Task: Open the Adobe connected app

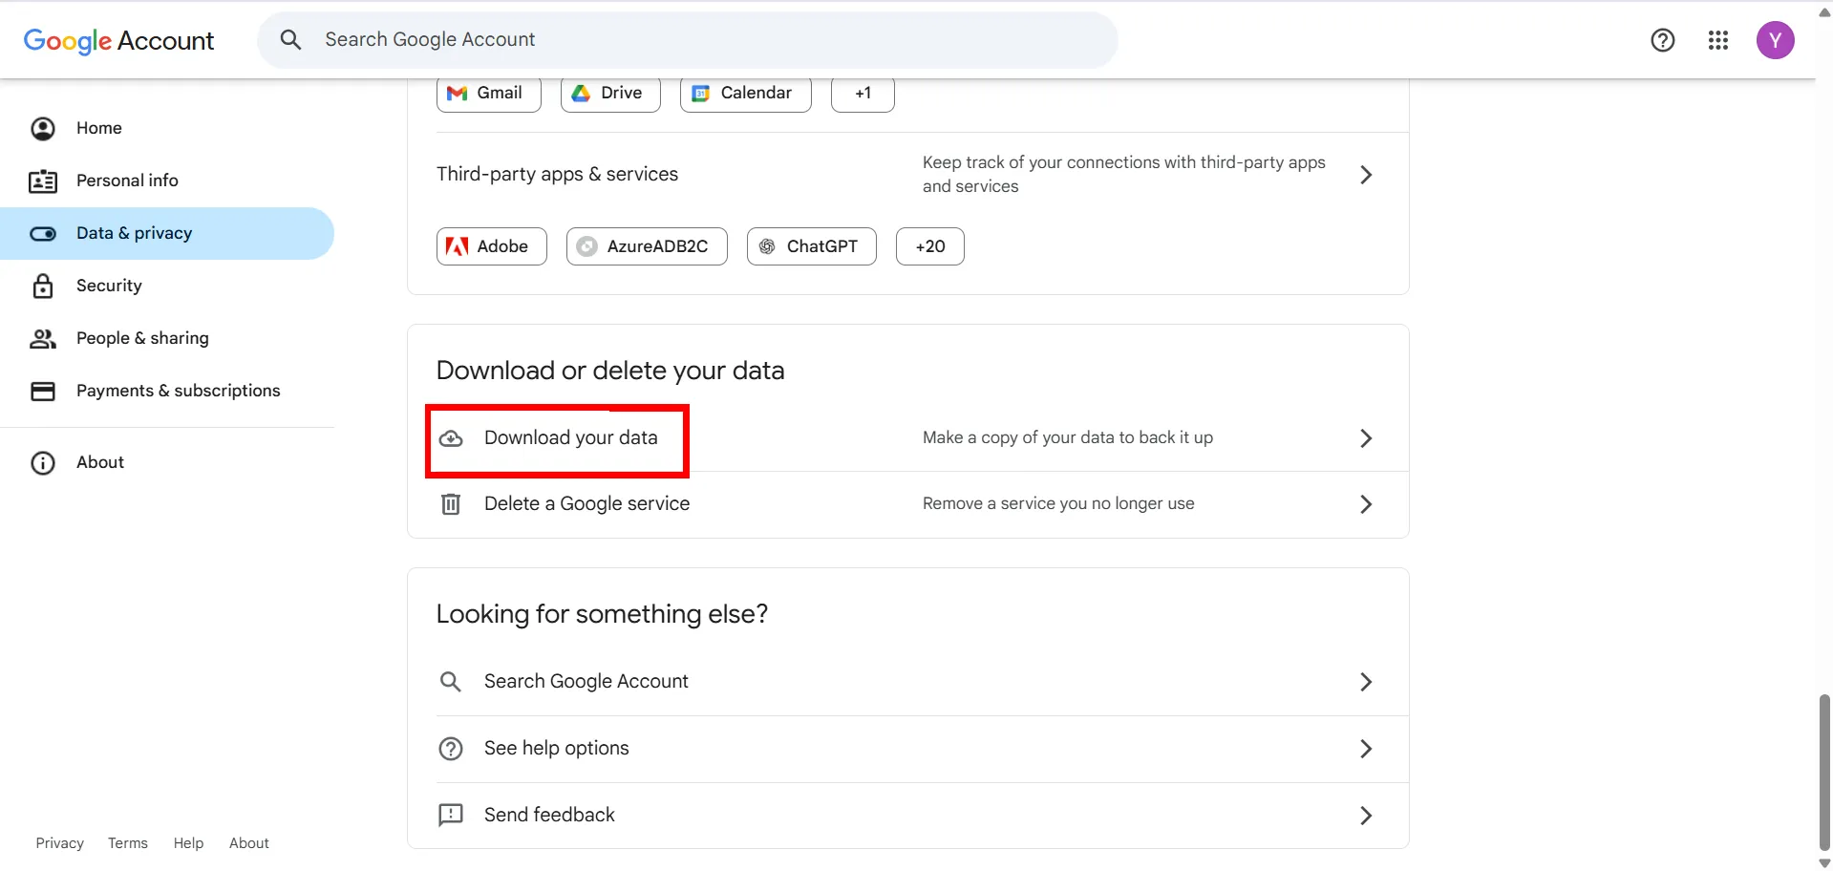Action: [x=490, y=245]
